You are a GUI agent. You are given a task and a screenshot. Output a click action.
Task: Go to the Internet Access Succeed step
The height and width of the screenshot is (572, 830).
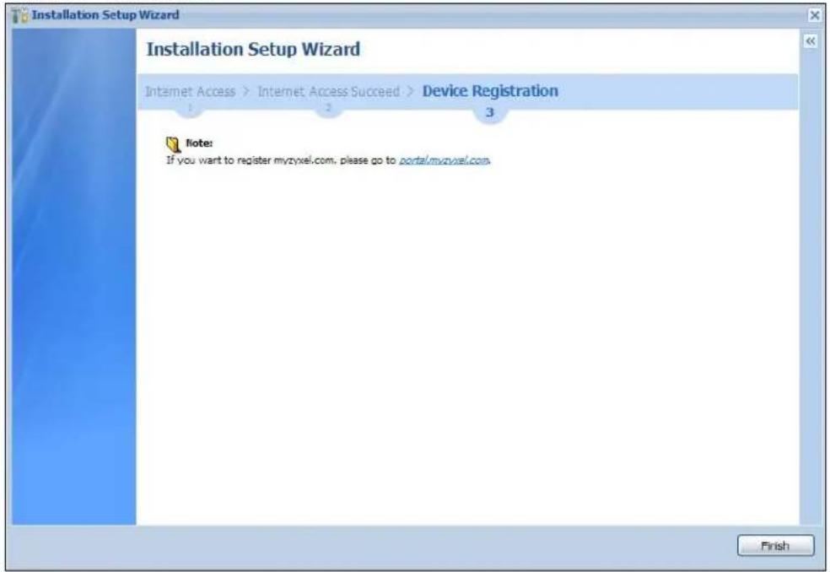328,92
